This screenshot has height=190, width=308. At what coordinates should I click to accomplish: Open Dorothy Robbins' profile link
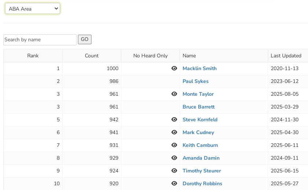click(x=202, y=183)
